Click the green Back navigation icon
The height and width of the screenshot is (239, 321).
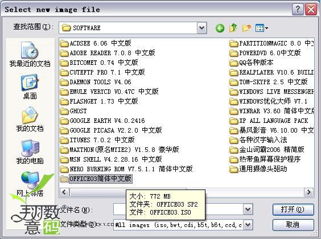(x=220, y=28)
